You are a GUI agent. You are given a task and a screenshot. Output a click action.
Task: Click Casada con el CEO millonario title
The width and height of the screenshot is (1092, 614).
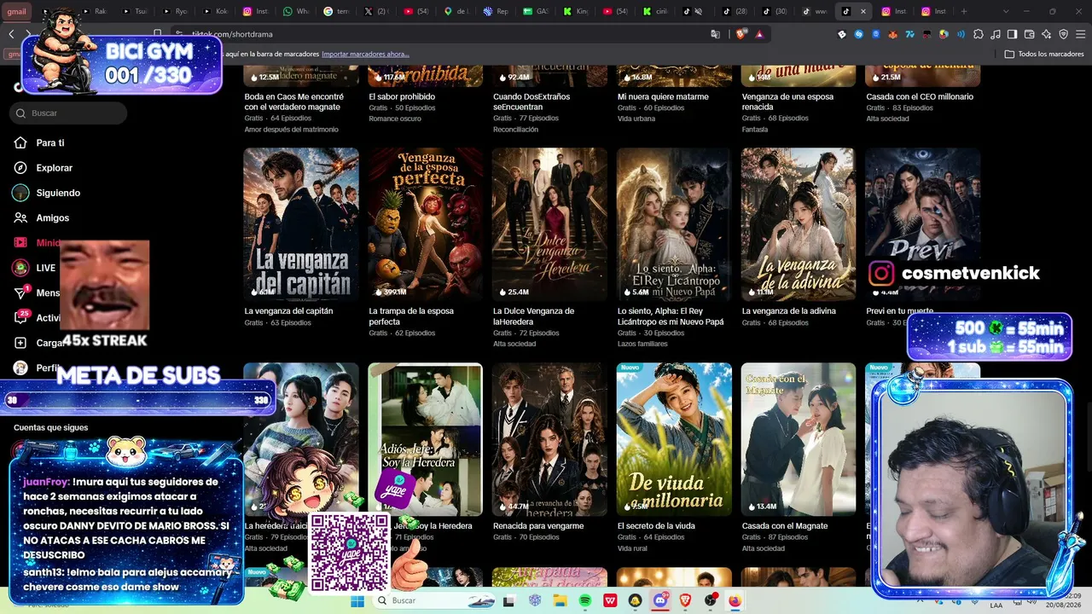click(920, 96)
